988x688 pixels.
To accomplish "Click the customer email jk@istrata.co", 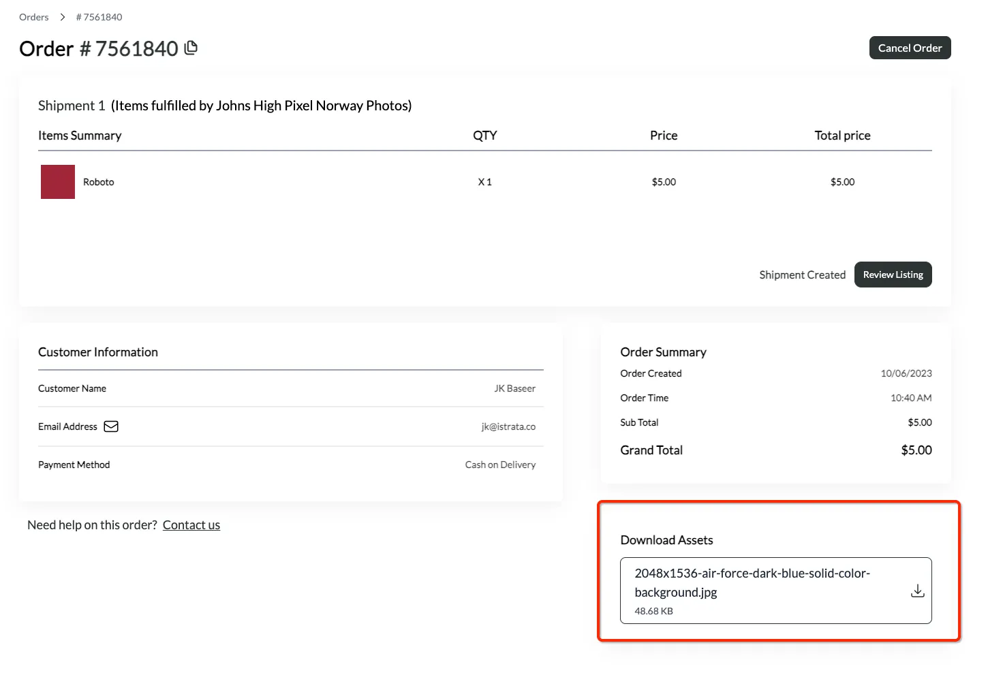I will tap(508, 426).
